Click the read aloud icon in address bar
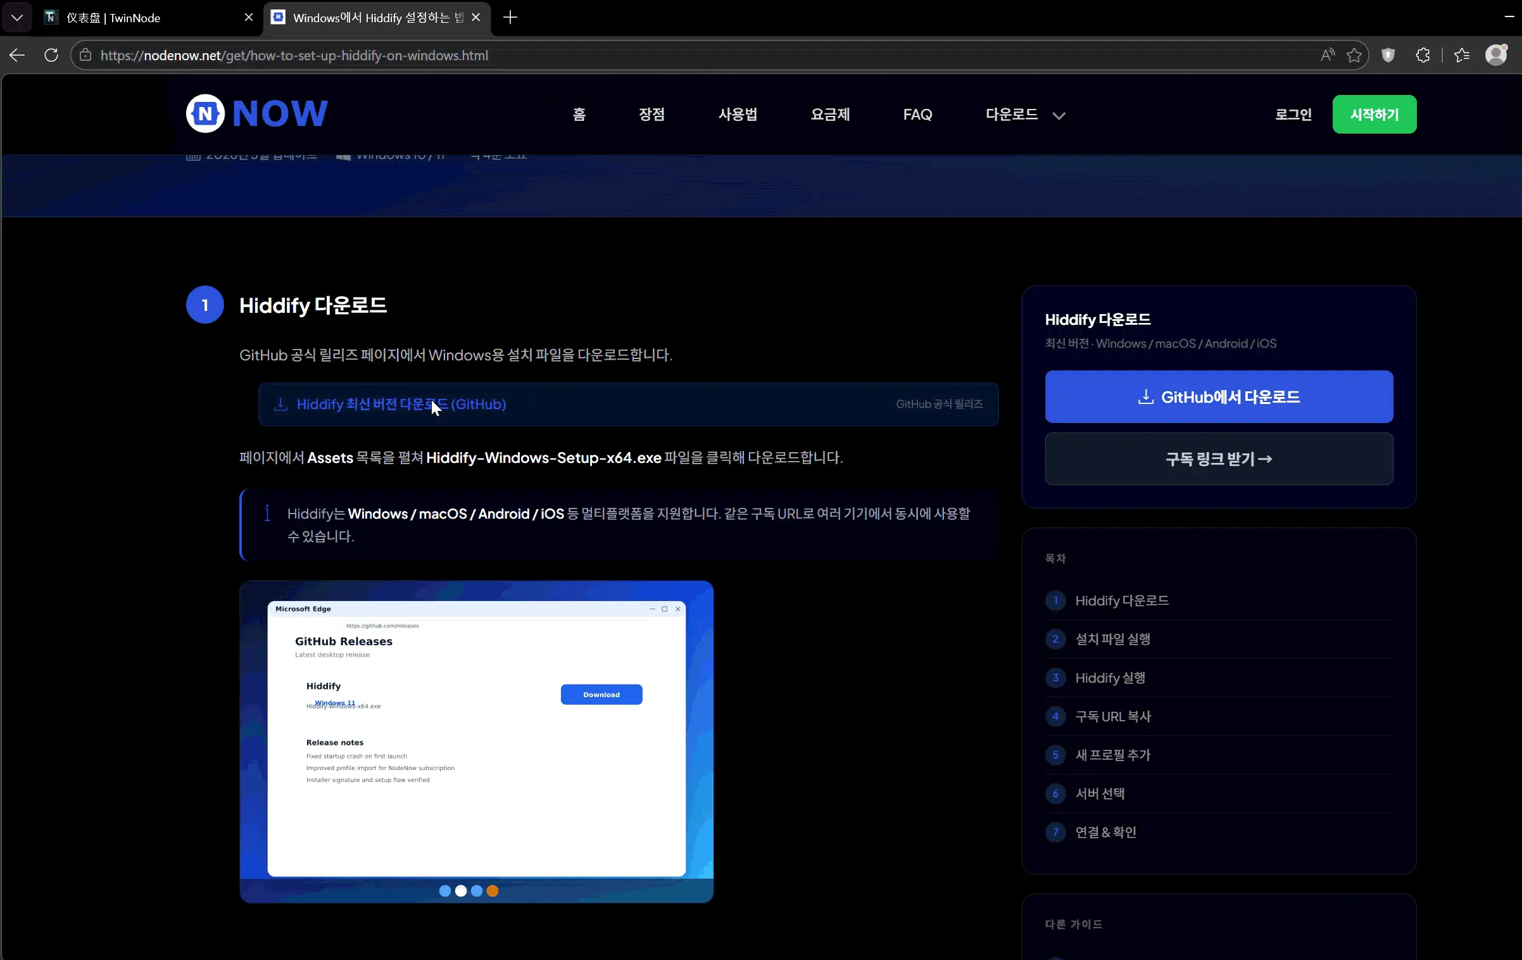 pyautogui.click(x=1327, y=55)
